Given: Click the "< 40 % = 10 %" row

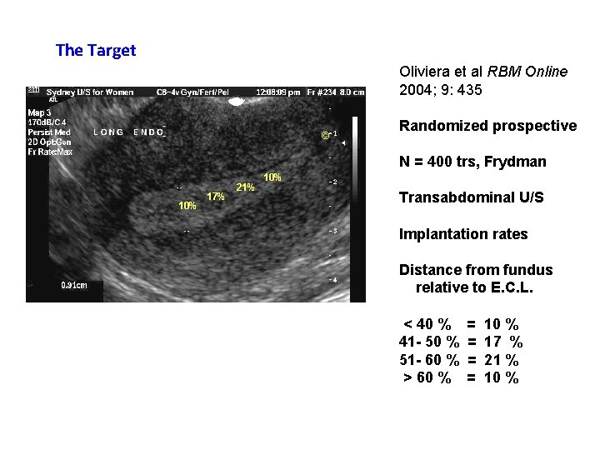Looking at the screenshot, I should (x=461, y=324).
